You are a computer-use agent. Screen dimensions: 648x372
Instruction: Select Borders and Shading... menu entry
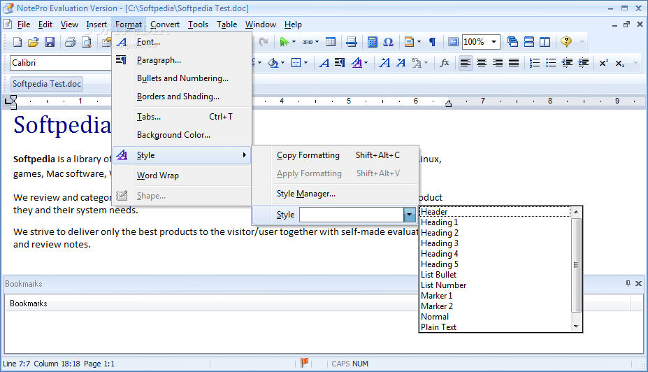(x=178, y=96)
